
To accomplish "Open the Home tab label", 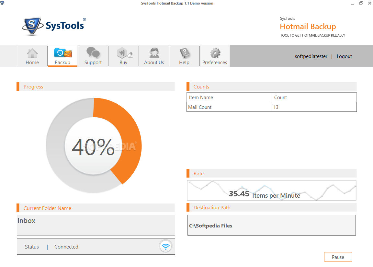I will [32, 62].
